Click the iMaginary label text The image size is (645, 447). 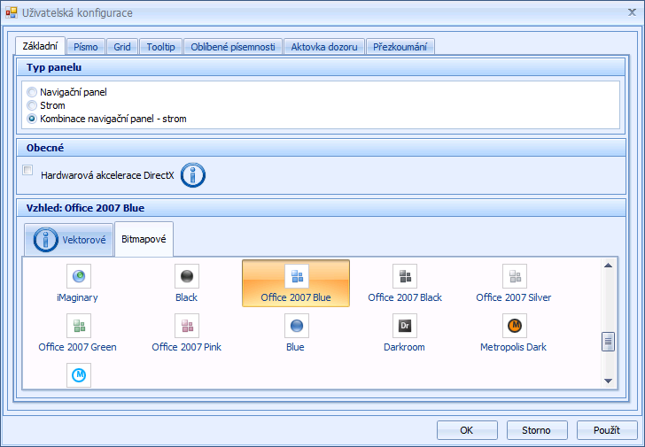click(77, 297)
